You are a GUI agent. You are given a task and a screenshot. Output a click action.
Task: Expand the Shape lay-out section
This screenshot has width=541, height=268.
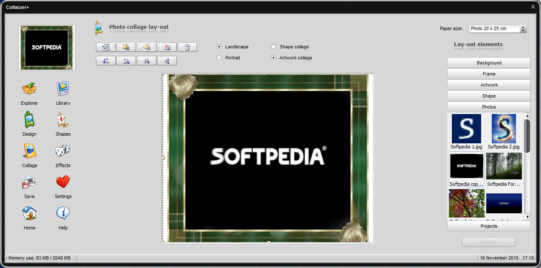click(x=489, y=96)
